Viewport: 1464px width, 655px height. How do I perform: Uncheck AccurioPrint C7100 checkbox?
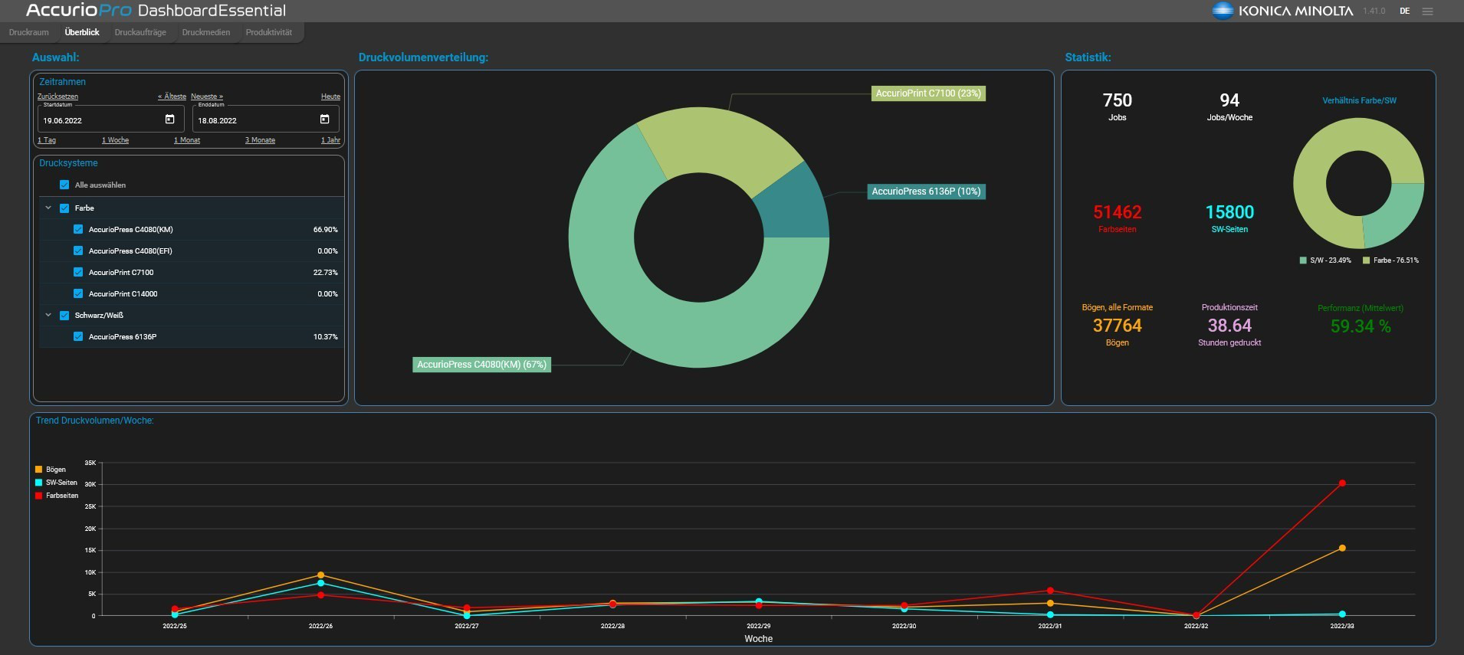(78, 272)
